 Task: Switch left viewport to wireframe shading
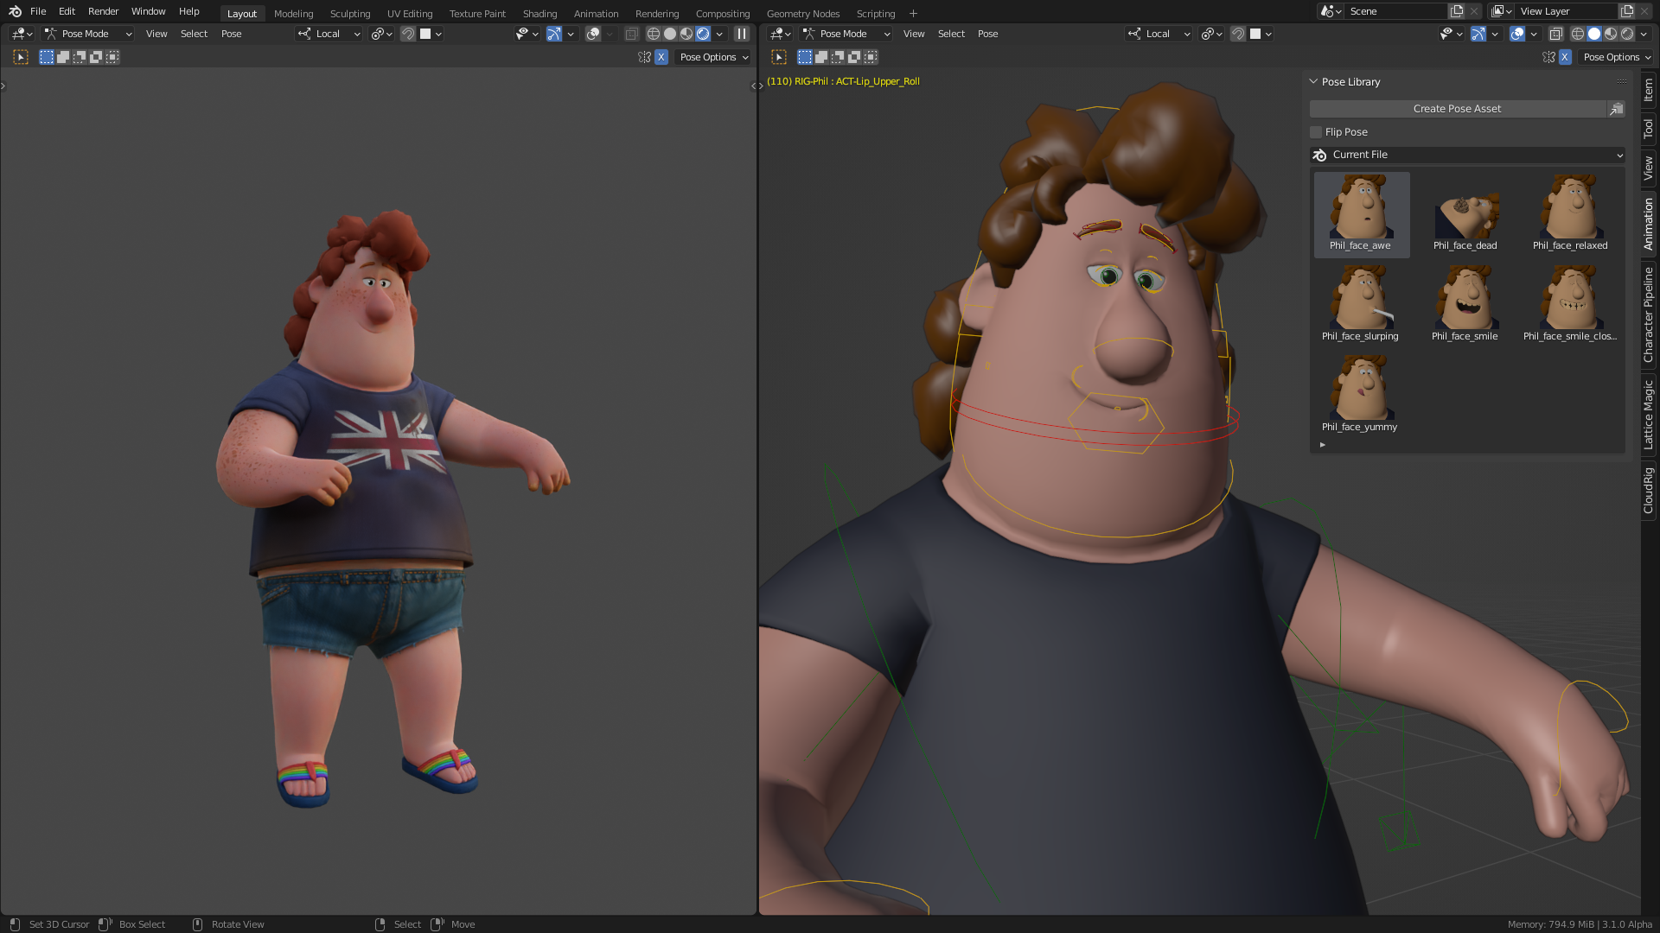(654, 34)
